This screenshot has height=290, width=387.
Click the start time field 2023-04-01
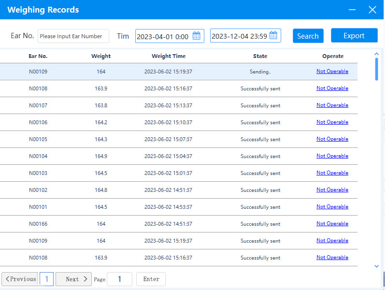[163, 36]
